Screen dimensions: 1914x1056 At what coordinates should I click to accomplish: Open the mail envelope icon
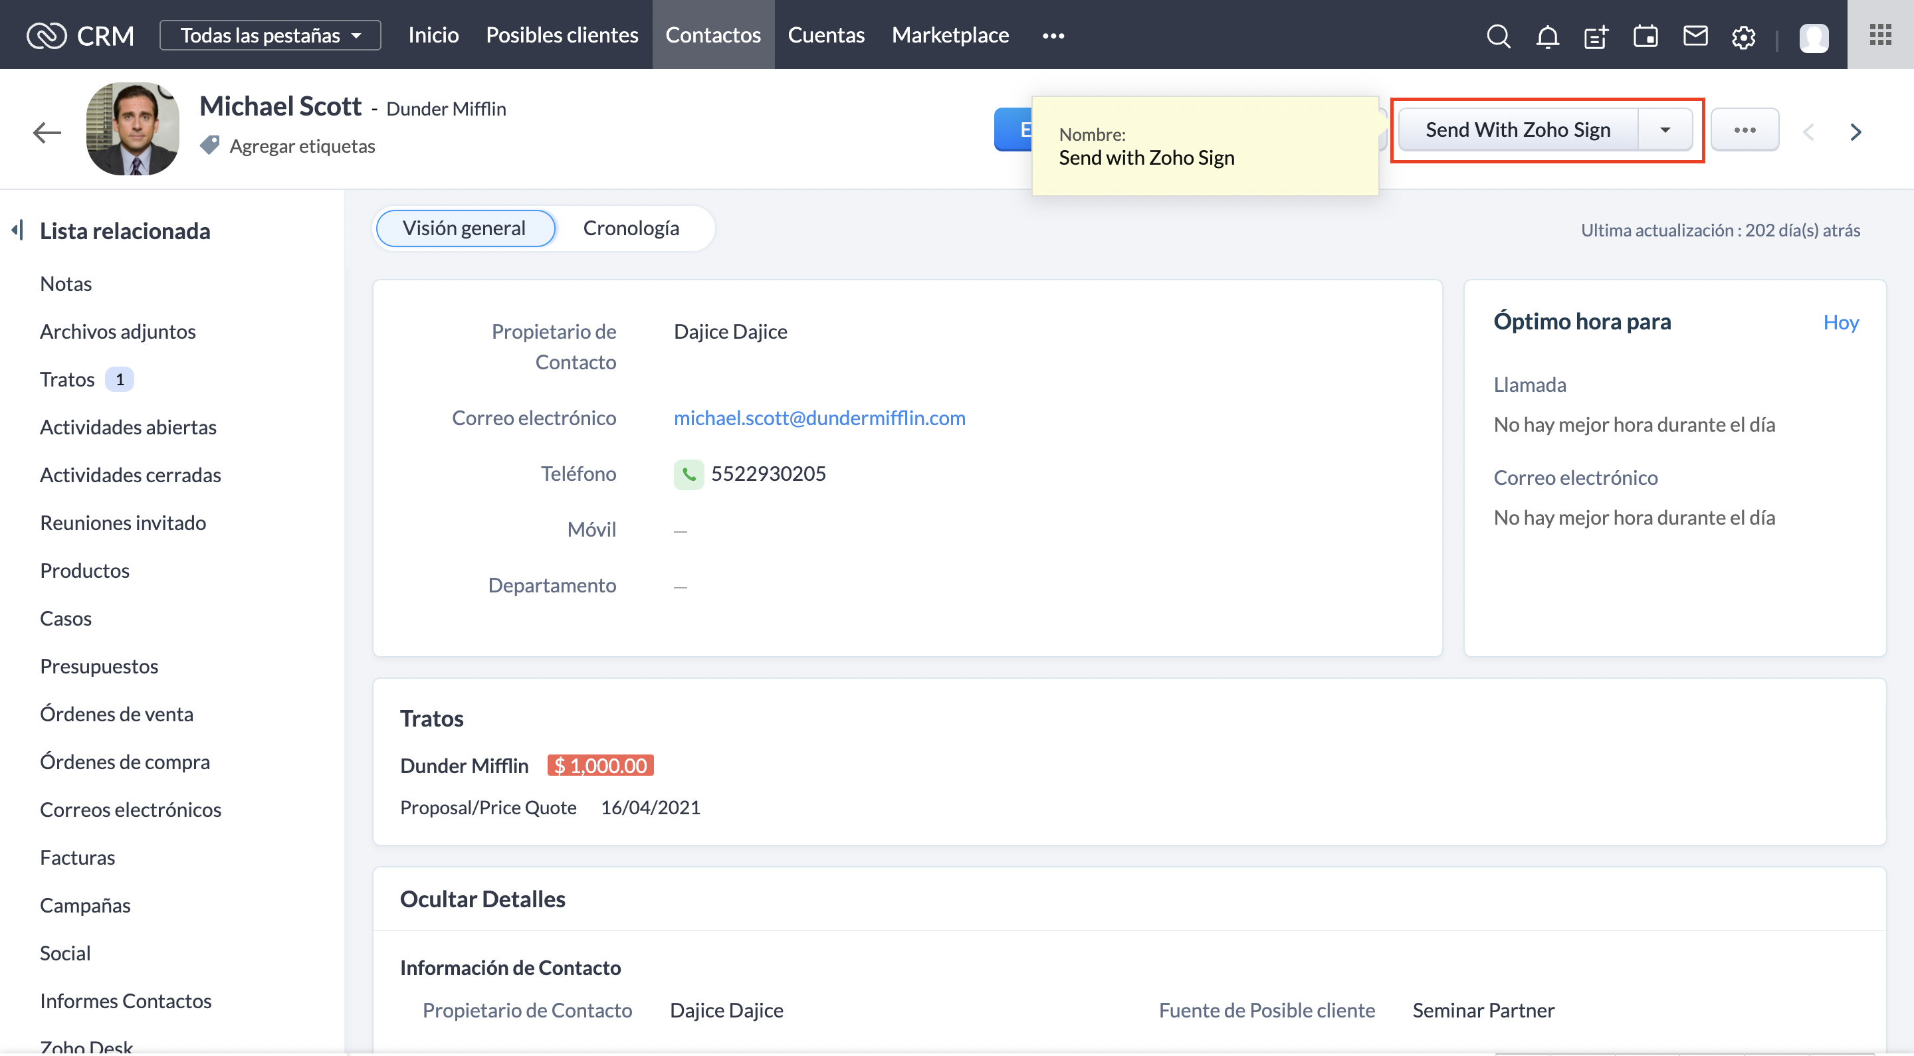click(x=1695, y=36)
